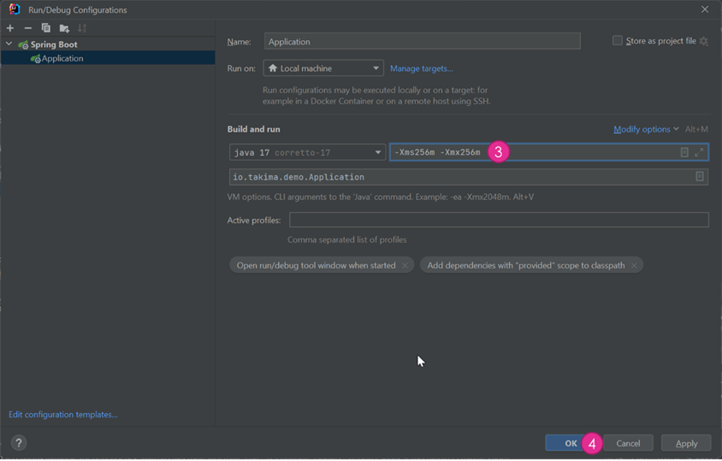Sort configurations alphabetically

(x=82, y=28)
